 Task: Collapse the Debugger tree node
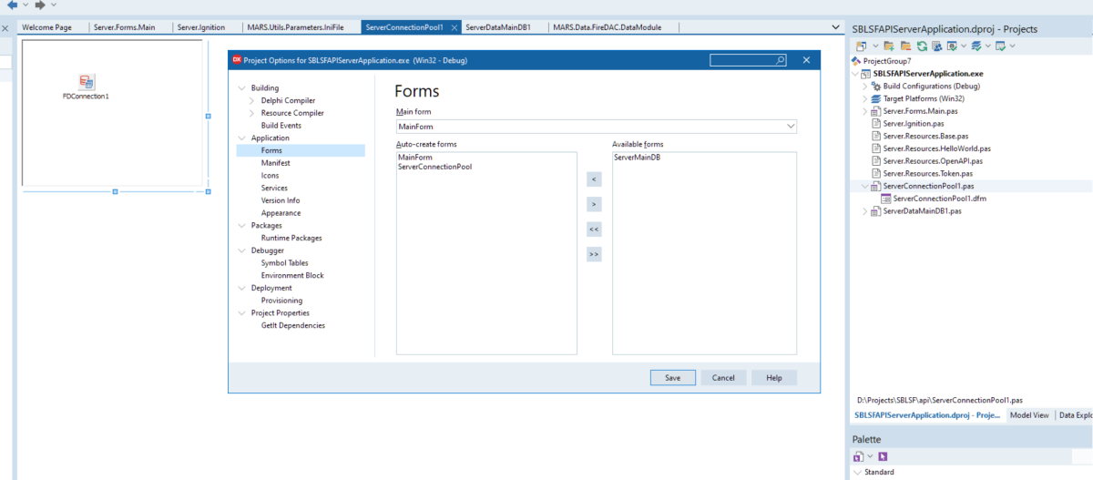point(241,250)
